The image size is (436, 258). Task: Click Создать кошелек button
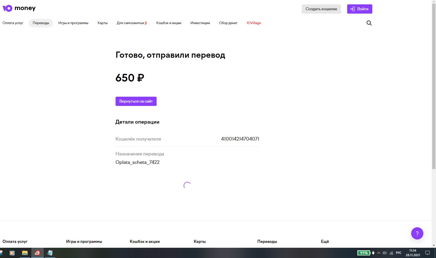(321, 9)
